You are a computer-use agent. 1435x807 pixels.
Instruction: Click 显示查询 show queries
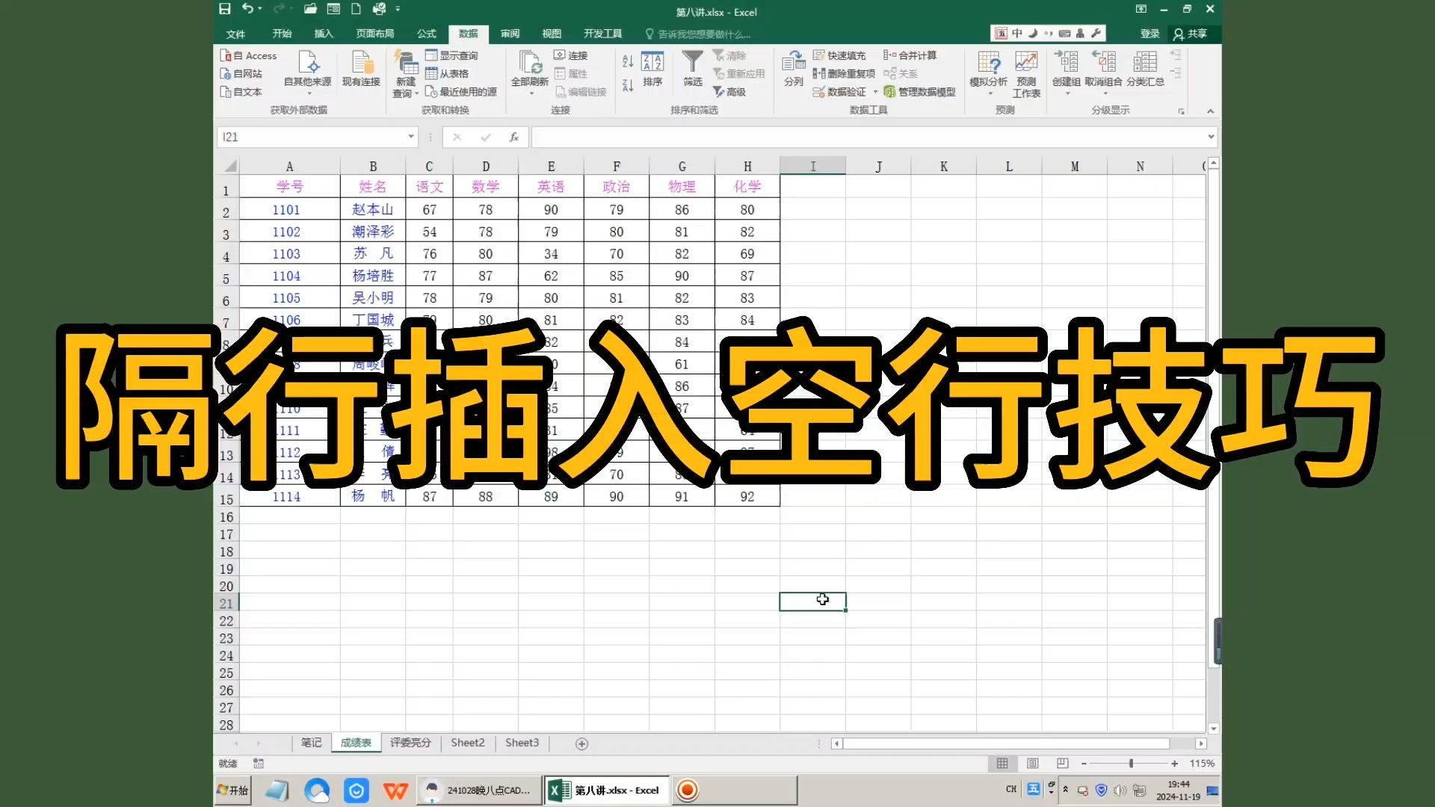click(451, 55)
